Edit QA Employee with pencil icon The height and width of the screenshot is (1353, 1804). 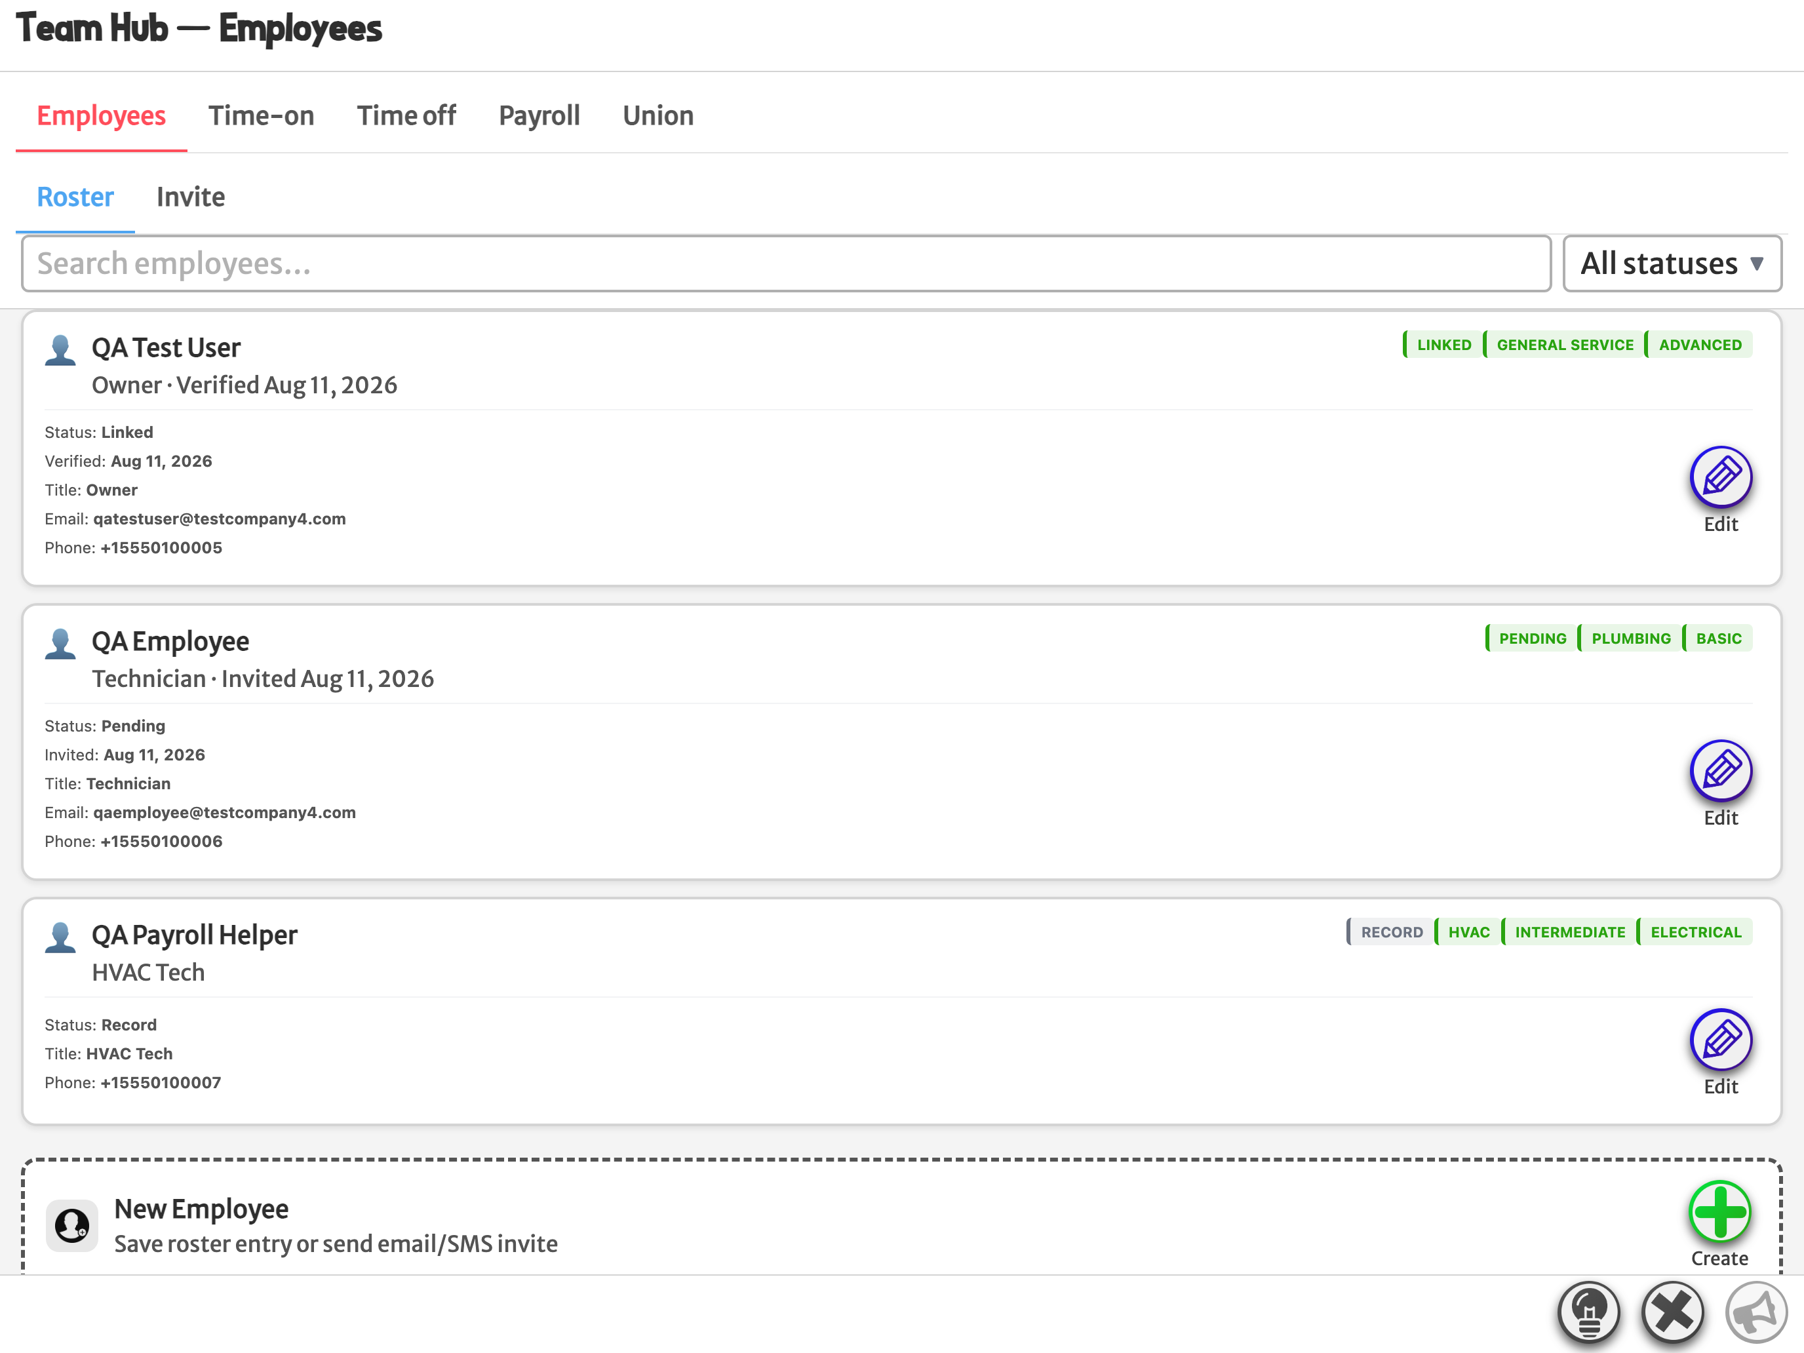[x=1721, y=771]
